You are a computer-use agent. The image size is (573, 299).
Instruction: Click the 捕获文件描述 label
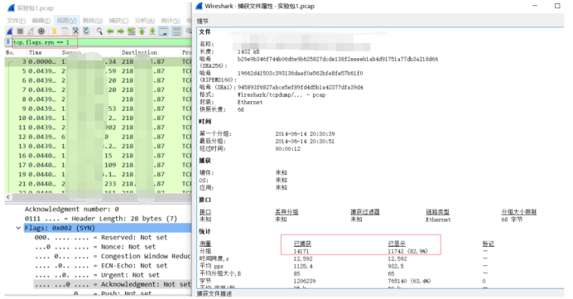click(214, 293)
